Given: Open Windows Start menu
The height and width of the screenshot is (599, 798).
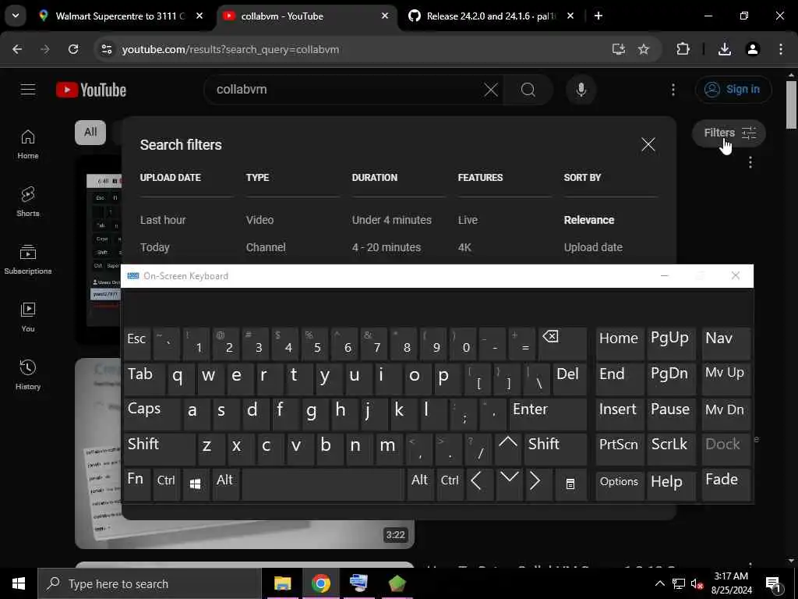Looking at the screenshot, I should click(x=19, y=583).
